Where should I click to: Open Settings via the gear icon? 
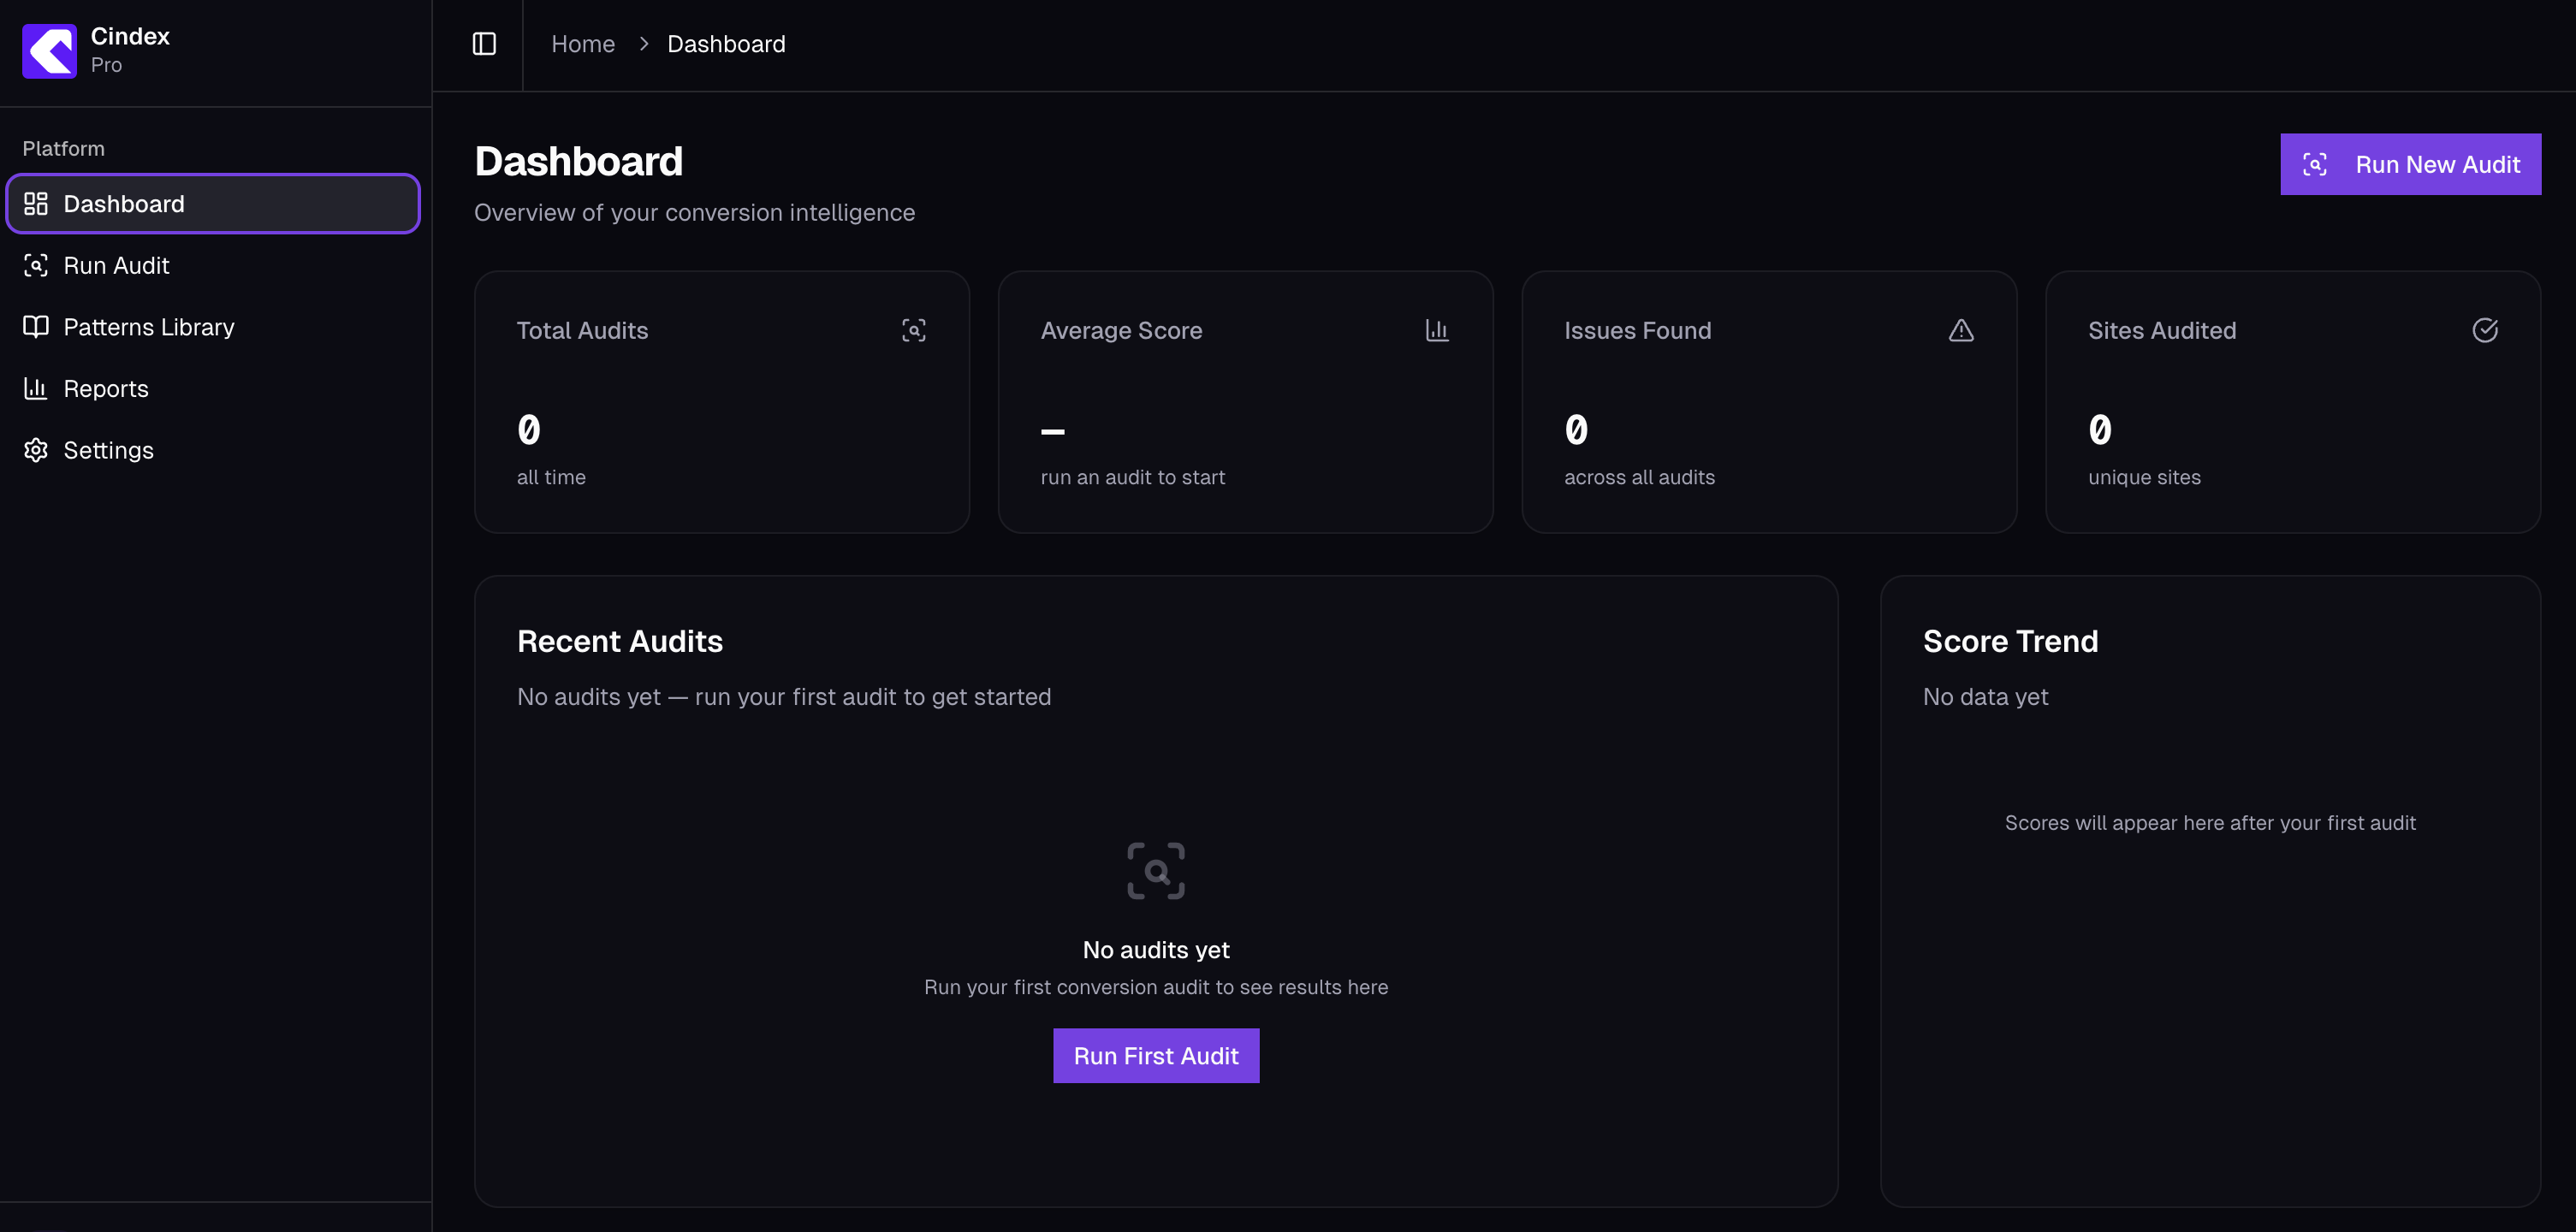[x=36, y=450]
